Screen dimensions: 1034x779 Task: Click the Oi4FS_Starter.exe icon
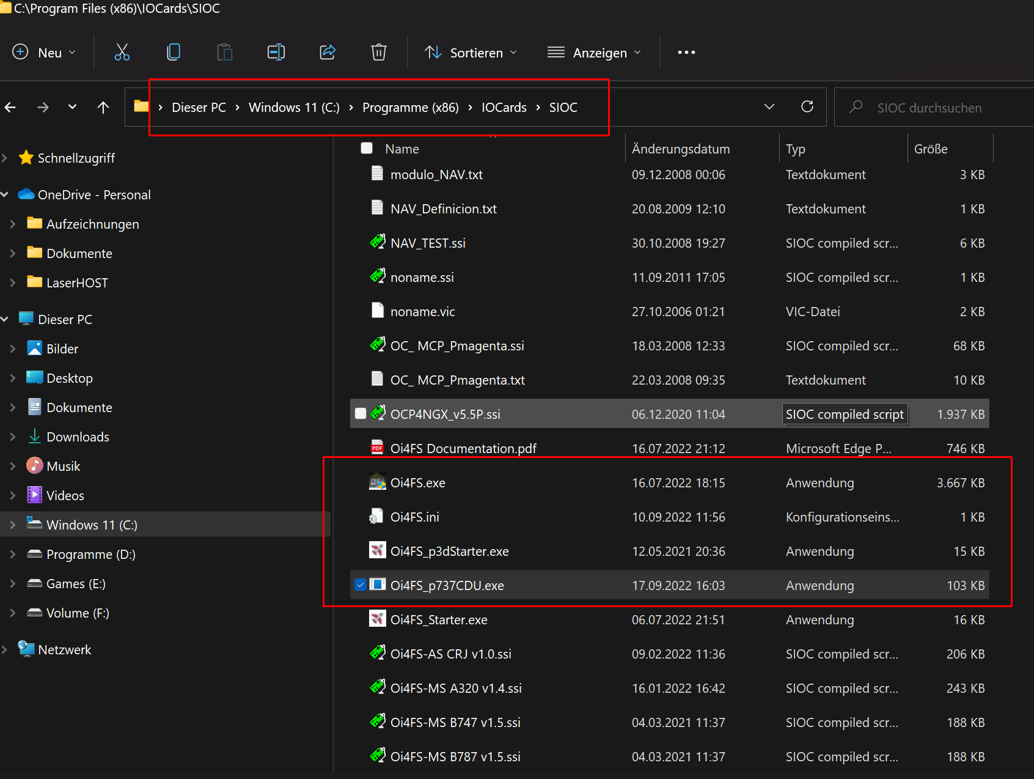[x=378, y=619]
